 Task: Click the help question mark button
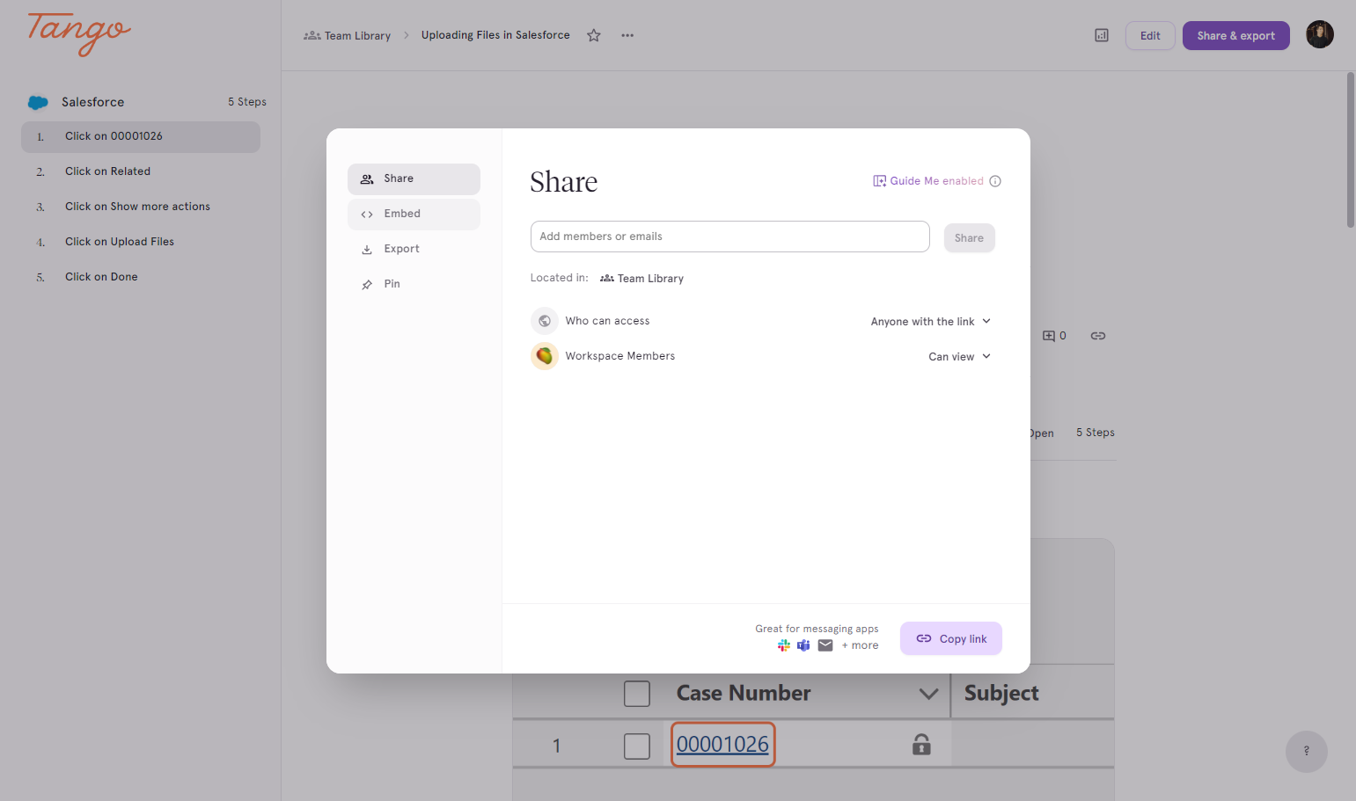[x=1307, y=752]
